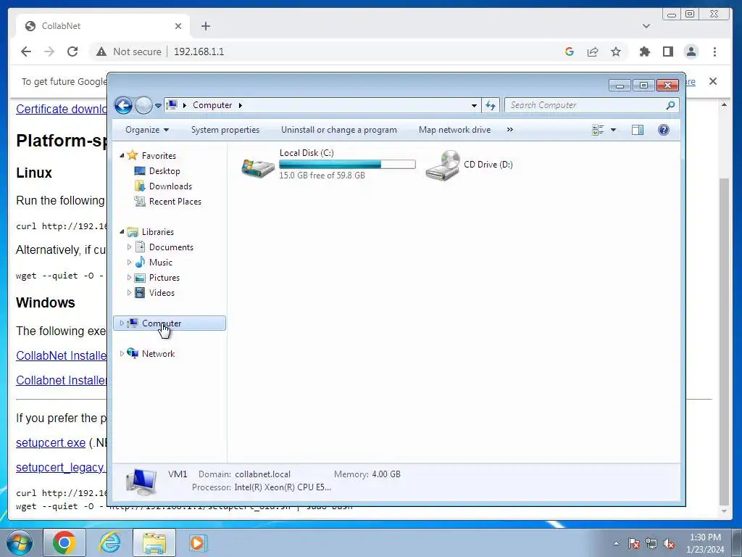Screen dimensions: 742x557
Task: Select Network in navigation pane
Action: pos(158,354)
